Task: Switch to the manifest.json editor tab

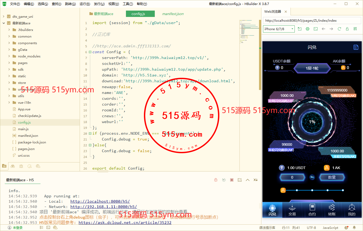Action: click(x=173, y=14)
